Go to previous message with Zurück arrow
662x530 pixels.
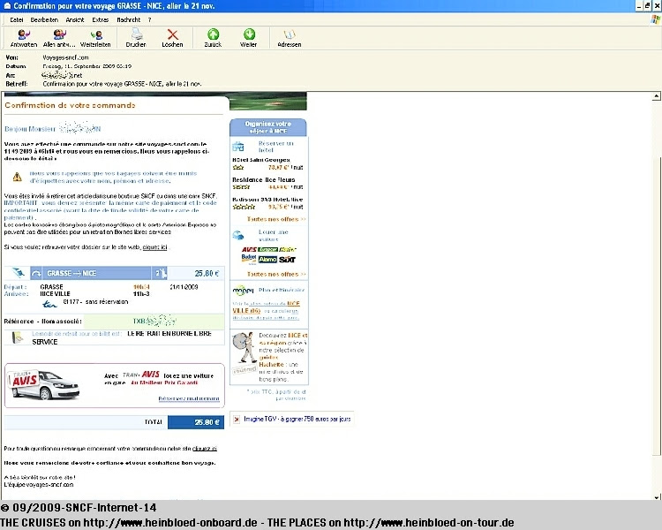214,34
